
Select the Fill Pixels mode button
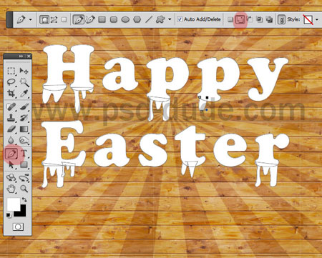point(64,19)
